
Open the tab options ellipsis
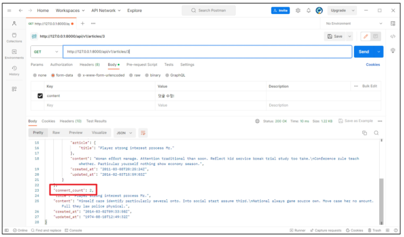pos(93,23)
